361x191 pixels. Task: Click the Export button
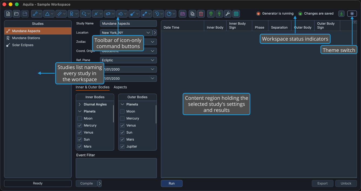point(323,183)
